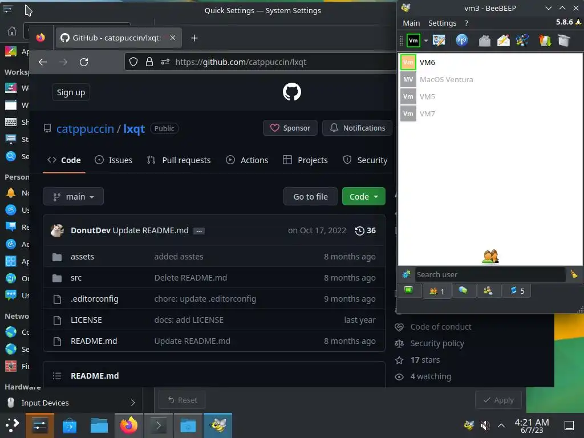Open a new Firefox tab

[x=194, y=38]
